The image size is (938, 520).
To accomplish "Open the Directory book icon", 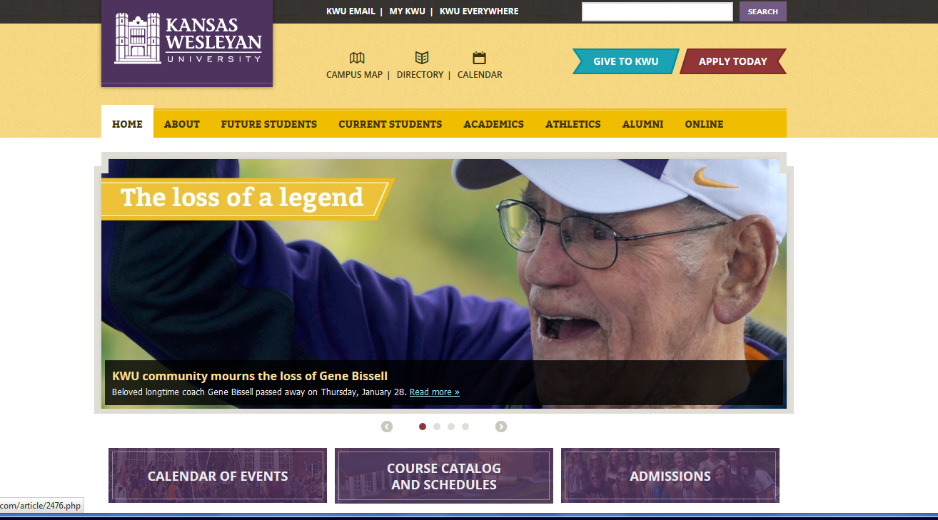I will click(x=422, y=58).
